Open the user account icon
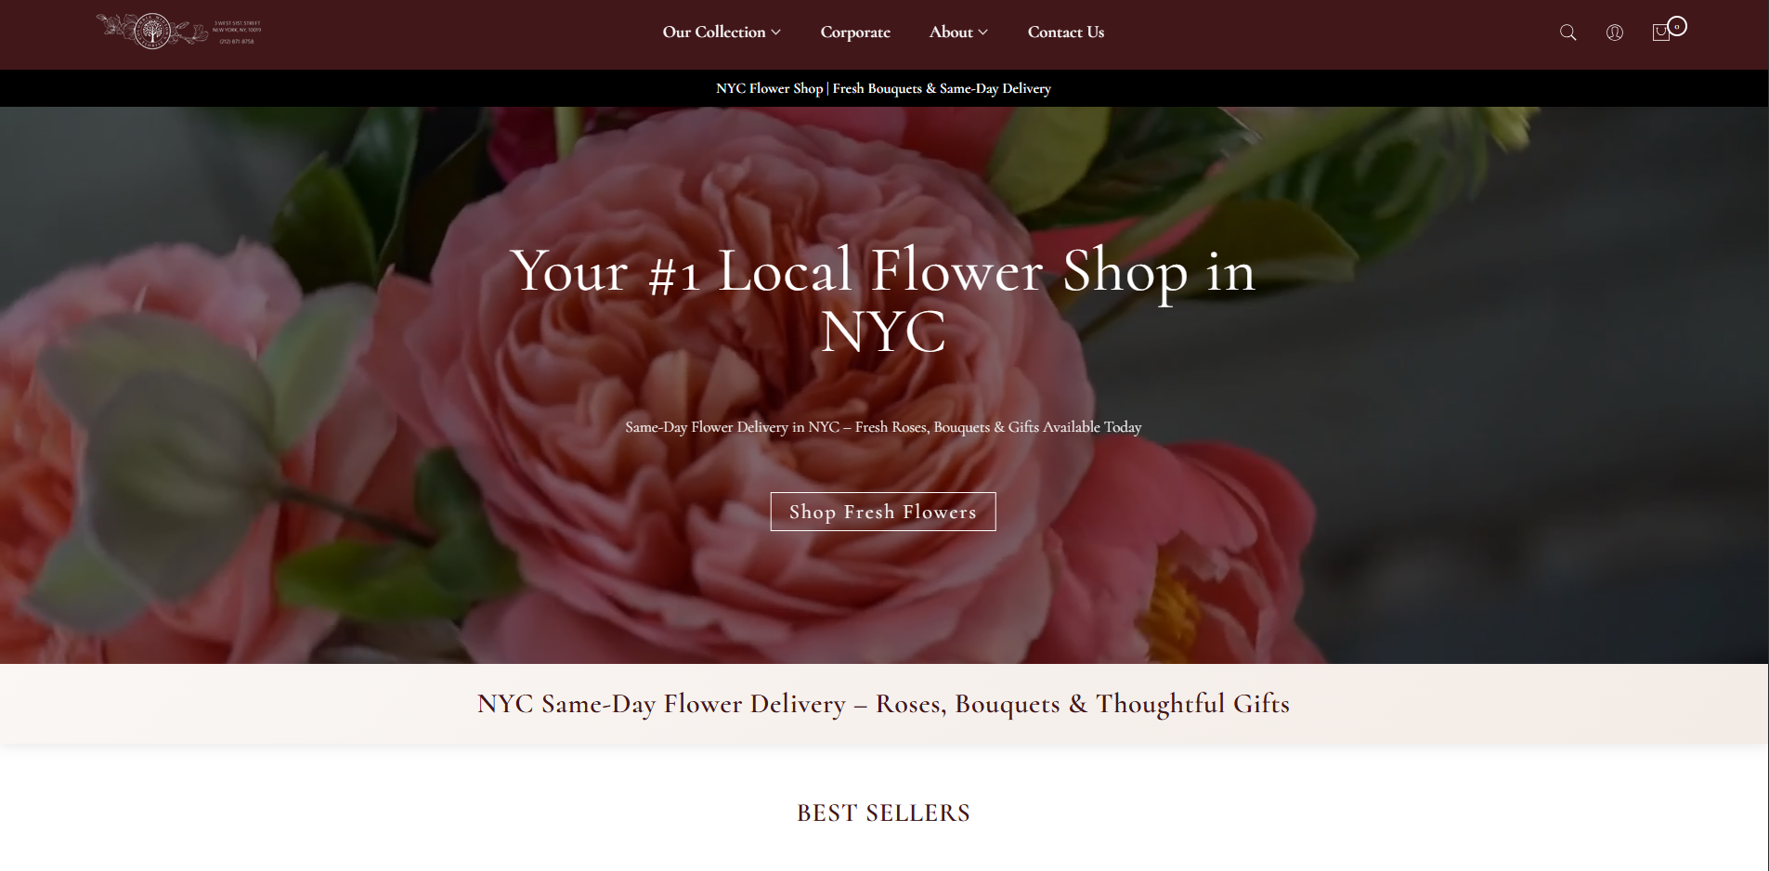Screen dimensions: 1769x871 coord(1615,32)
